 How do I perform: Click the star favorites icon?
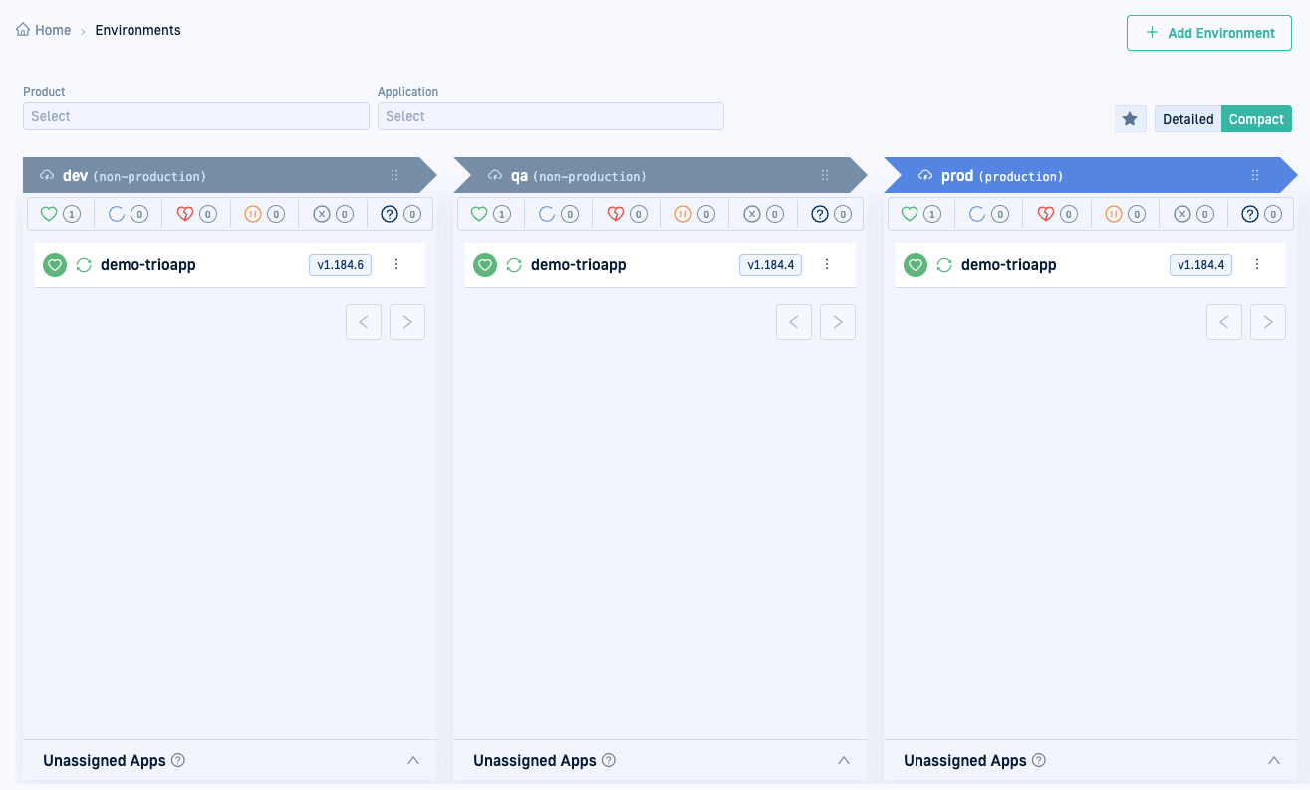point(1130,119)
